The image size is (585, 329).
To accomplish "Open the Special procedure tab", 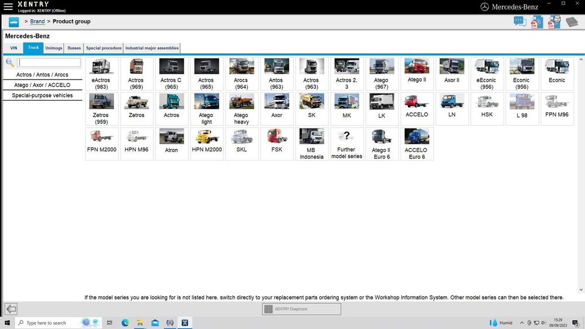I will click(x=104, y=48).
